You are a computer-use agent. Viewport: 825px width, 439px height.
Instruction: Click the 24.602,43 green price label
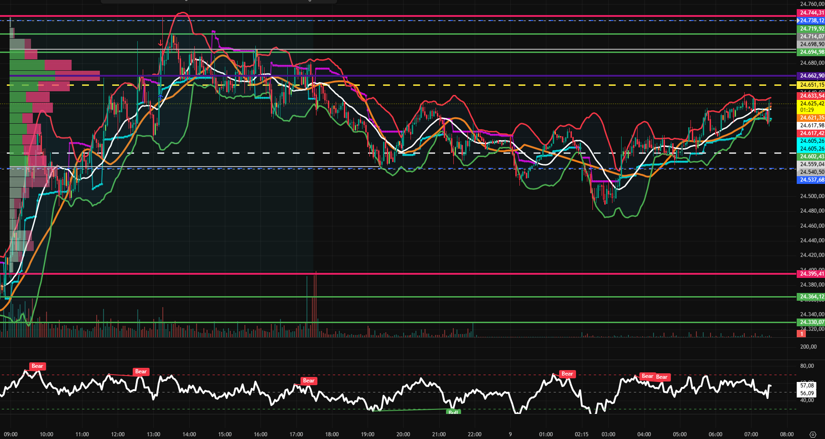click(811, 157)
